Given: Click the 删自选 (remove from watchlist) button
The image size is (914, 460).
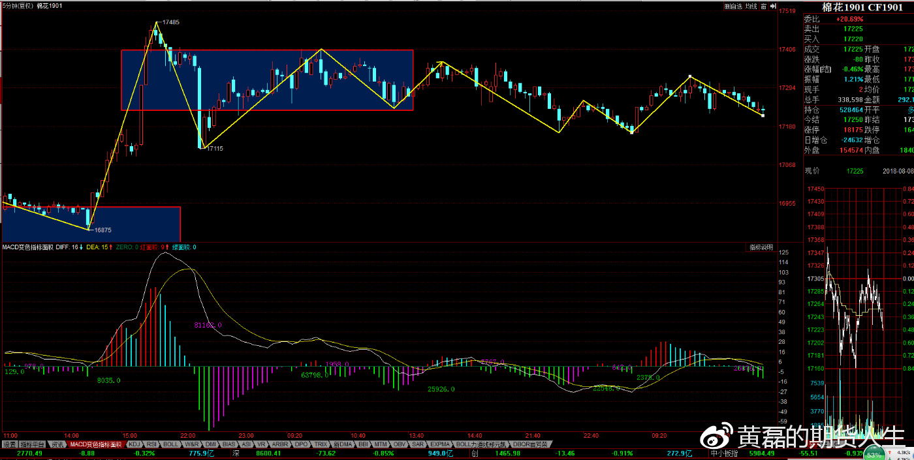Looking at the screenshot, I should pos(733,6).
